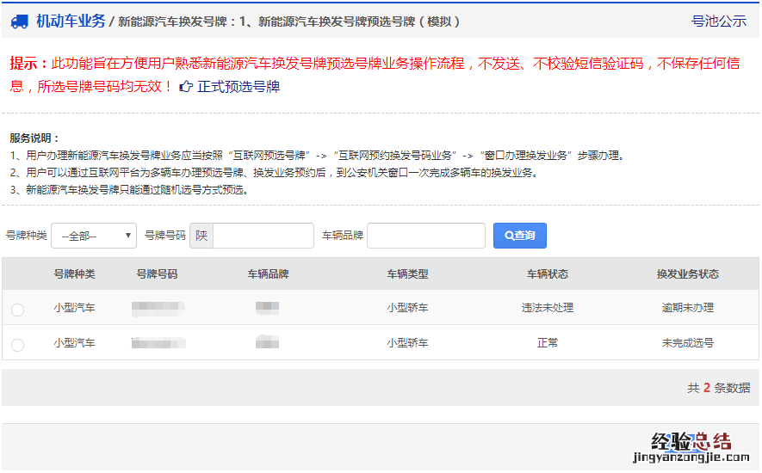Open the 号池公示 link
This screenshot has height=473, width=762.
tap(718, 21)
